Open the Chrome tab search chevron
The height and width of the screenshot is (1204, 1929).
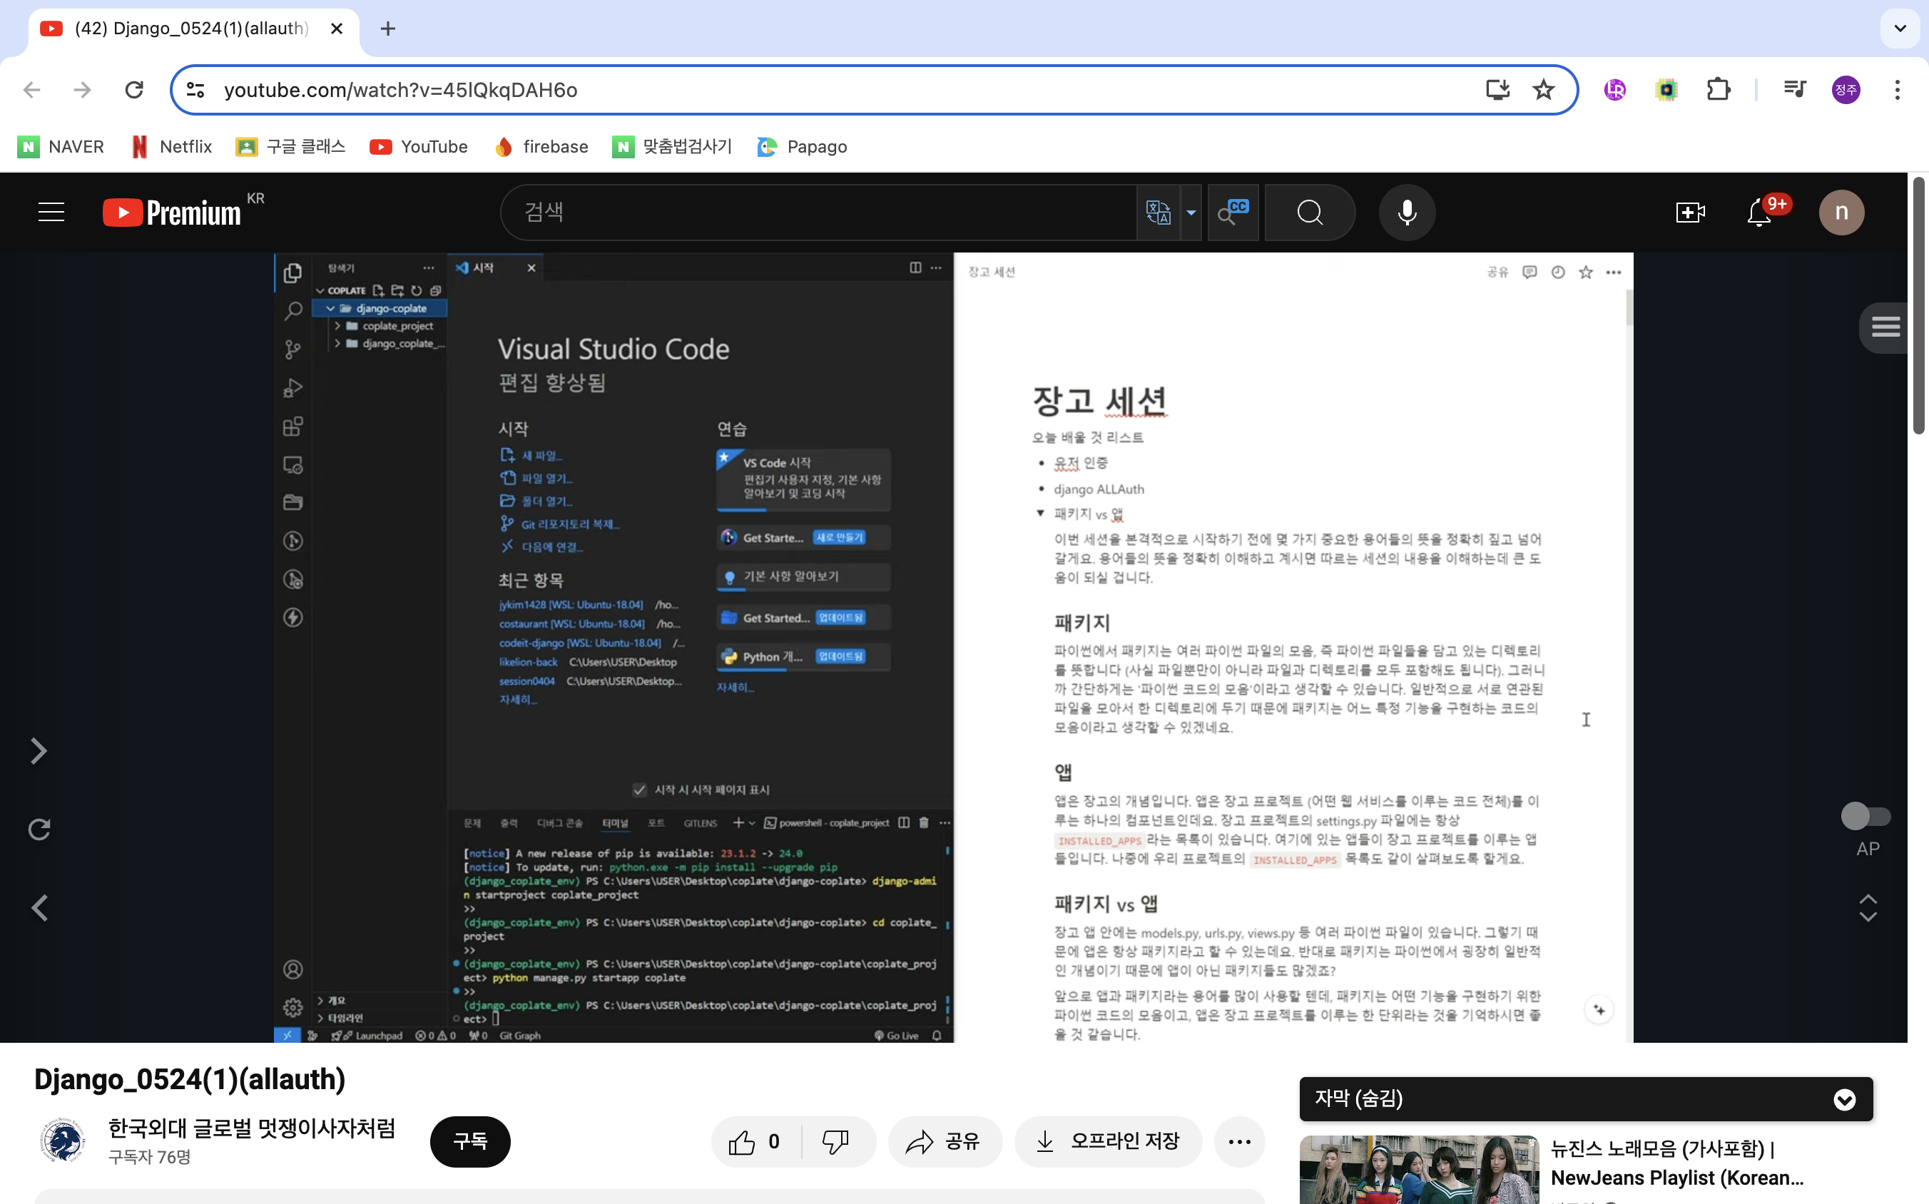(1900, 29)
